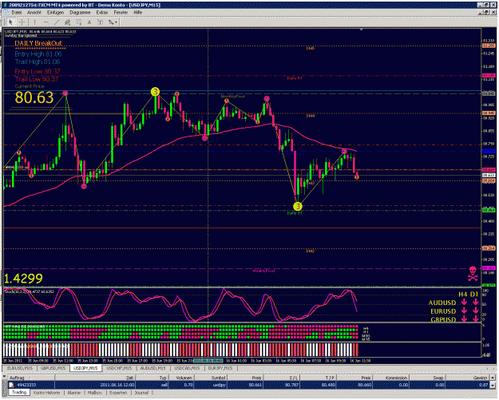Image resolution: width=499 pixels, height=400 pixels.
Task: Activate the crosshair tool
Action: pos(22,22)
